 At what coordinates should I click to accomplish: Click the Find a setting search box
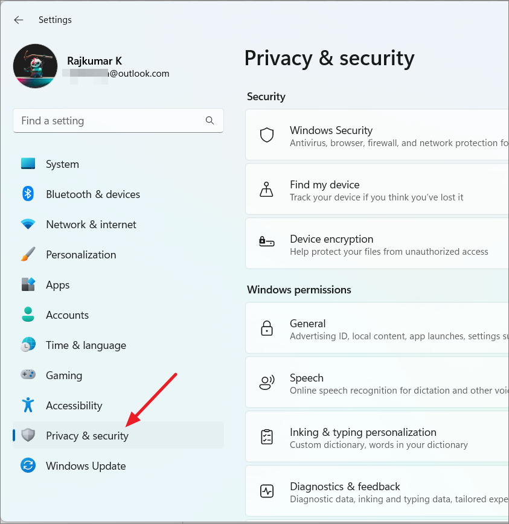(x=118, y=120)
